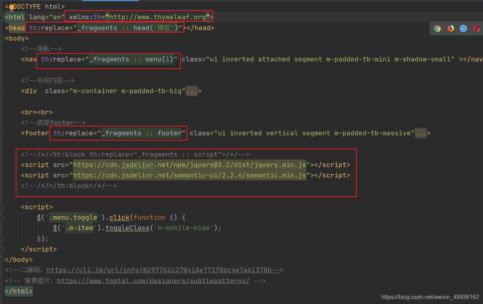This screenshot has width=483, height=304.
Task: Open the semantic.min.js CDN link
Action: 190,175
